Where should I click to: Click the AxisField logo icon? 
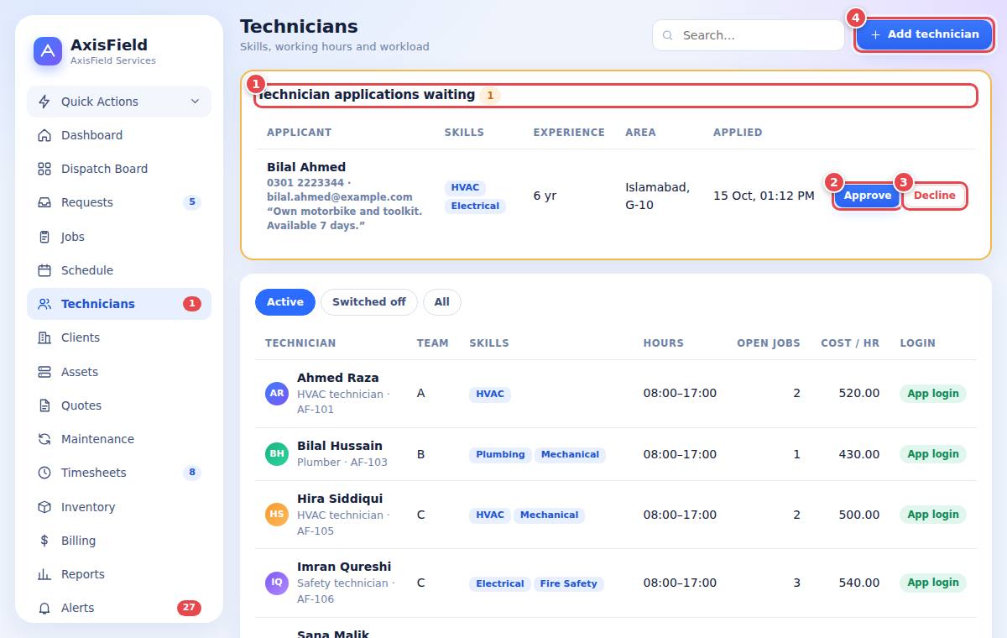48,51
